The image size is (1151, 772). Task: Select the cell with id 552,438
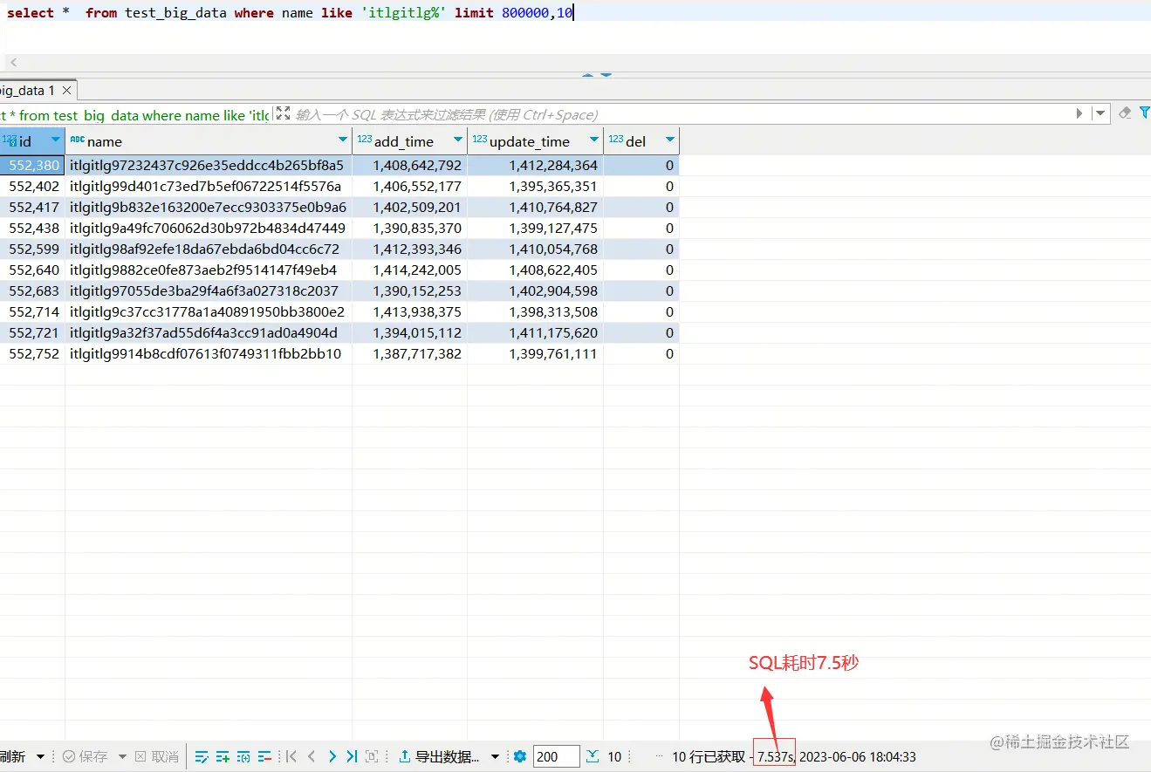click(x=32, y=228)
